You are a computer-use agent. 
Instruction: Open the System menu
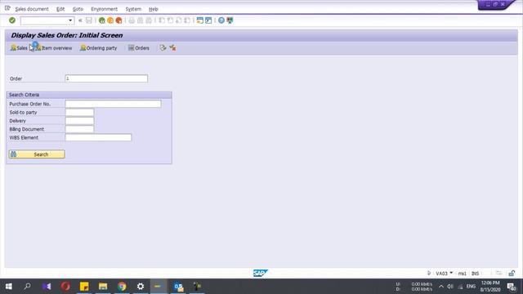[133, 9]
